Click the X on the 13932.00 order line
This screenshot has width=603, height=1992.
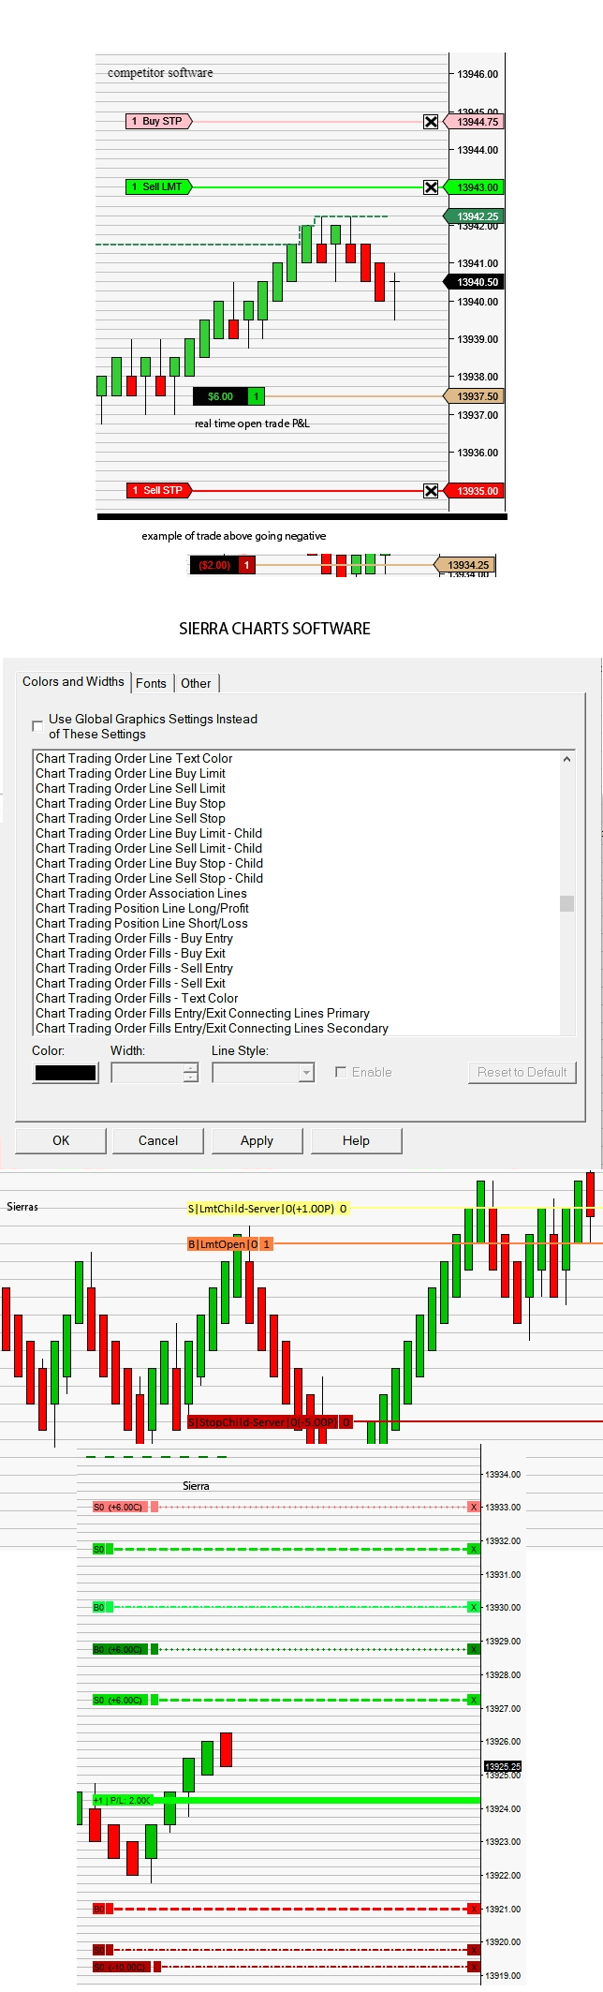click(474, 1550)
